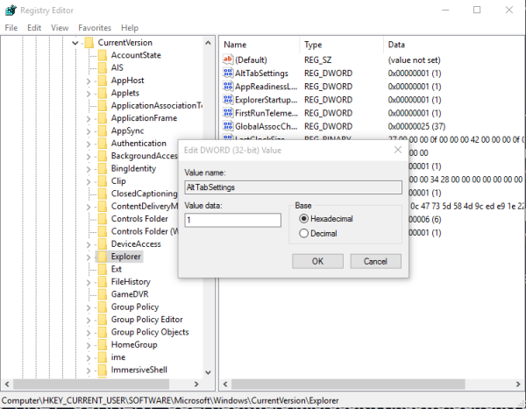Click the Clip folder icon
Image resolution: width=526 pixels, height=409 pixels.
click(103, 181)
